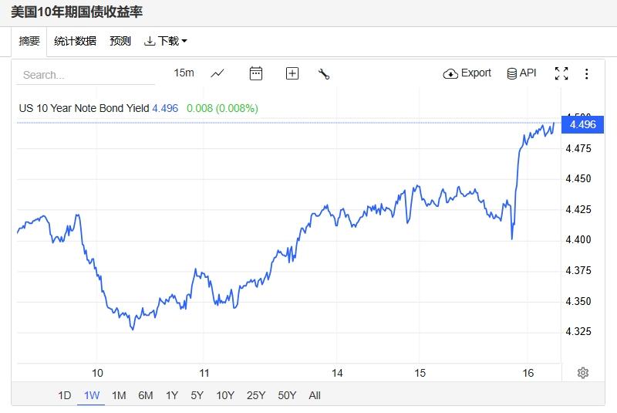The width and height of the screenshot is (617, 413).
Task: Click the 4.325 y-axis label
Action: pyautogui.click(x=578, y=331)
